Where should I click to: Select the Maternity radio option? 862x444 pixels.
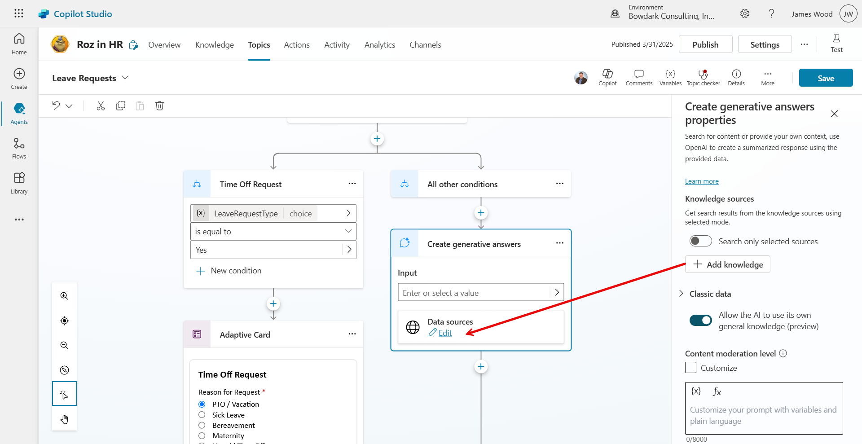pyautogui.click(x=202, y=435)
